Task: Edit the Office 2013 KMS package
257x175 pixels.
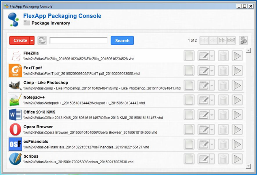Action: point(203,115)
